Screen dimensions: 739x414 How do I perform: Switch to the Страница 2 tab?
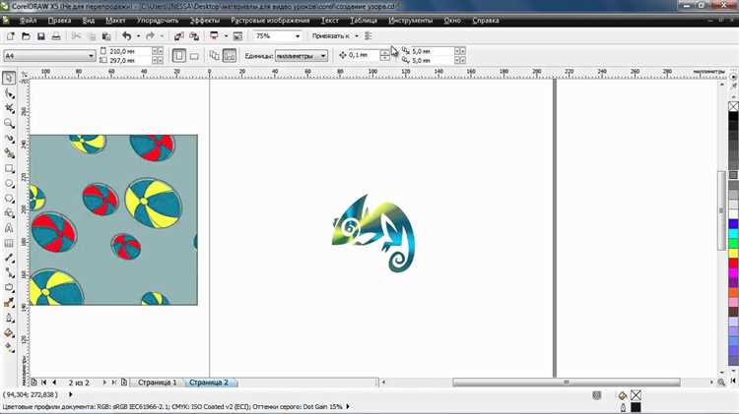209,383
